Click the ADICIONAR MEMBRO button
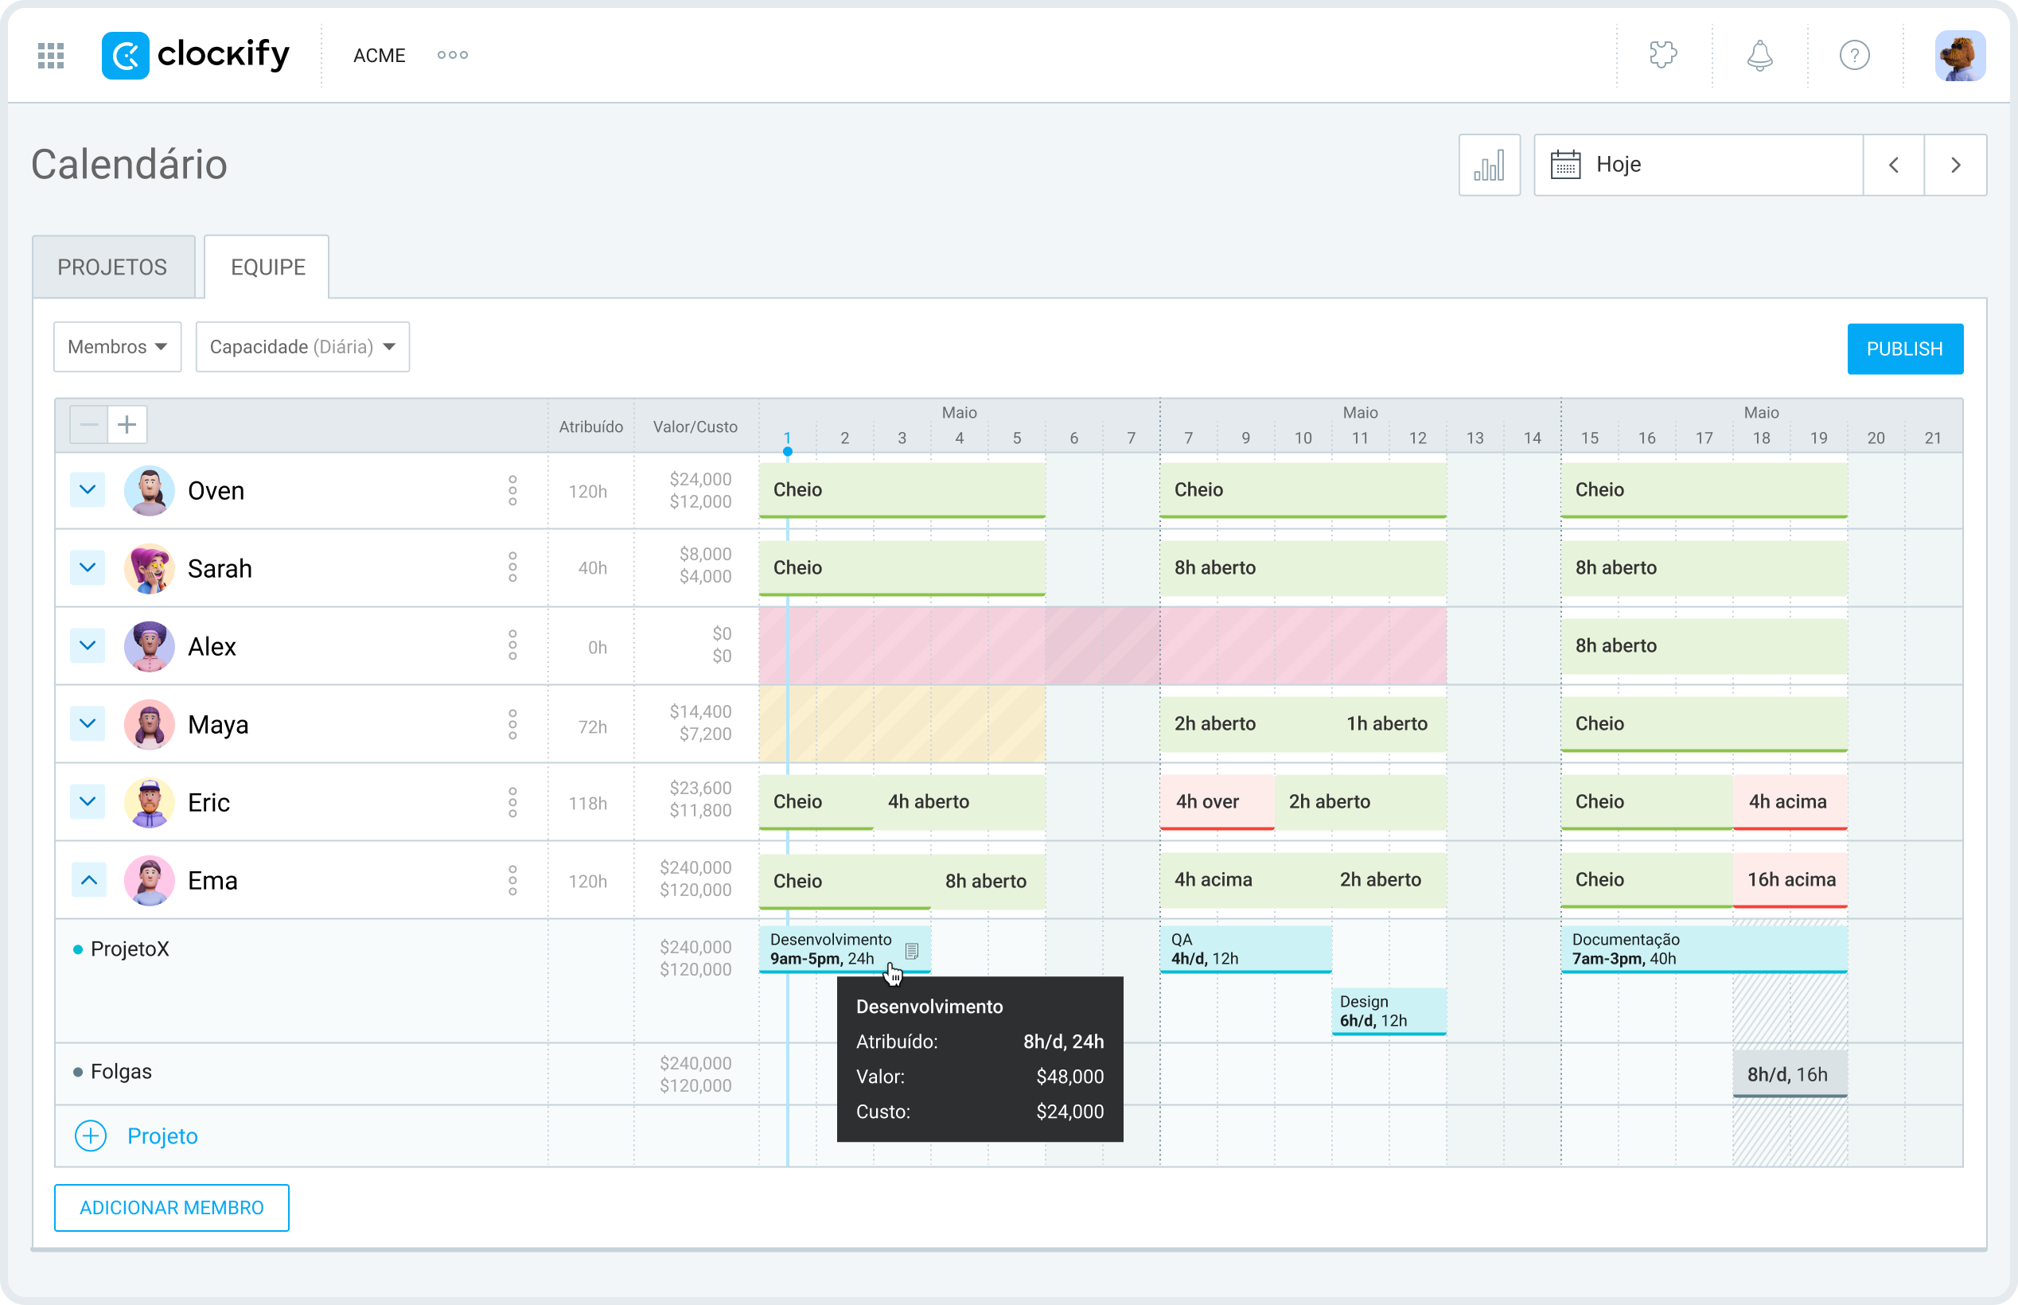The image size is (2018, 1305). point(171,1208)
